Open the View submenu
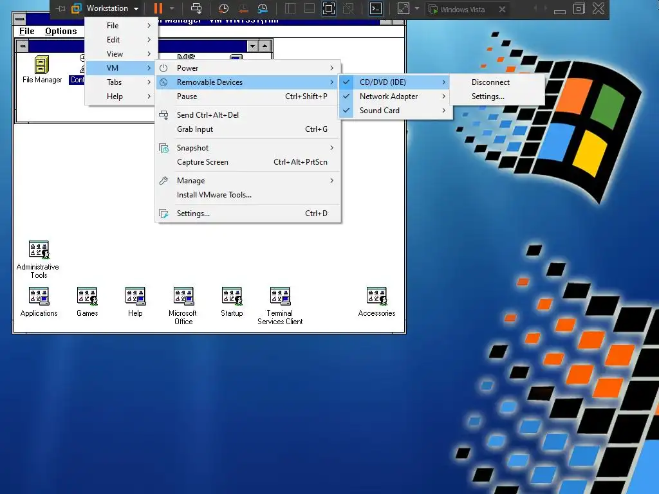659x494 pixels. coord(122,54)
